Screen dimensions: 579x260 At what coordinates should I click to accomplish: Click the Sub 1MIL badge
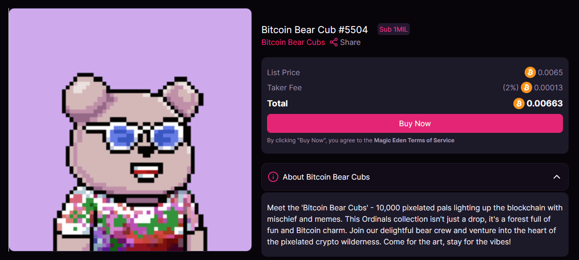[x=393, y=29]
